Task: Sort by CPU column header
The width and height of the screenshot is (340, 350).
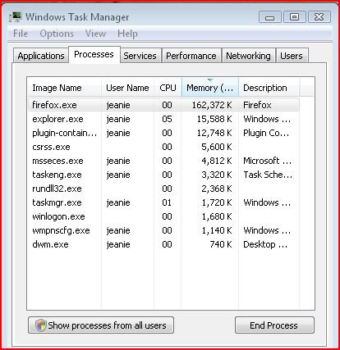Action: click(168, 88)
